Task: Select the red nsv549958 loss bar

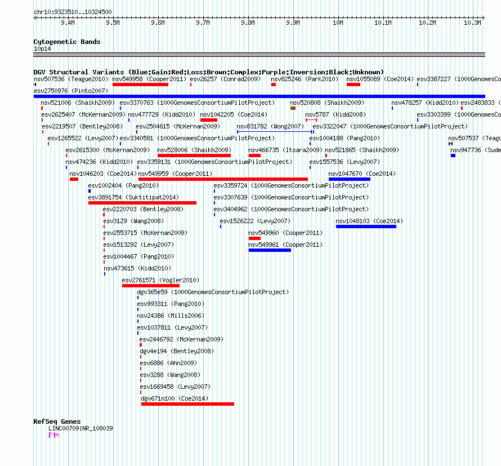Action: click(140, 85)
